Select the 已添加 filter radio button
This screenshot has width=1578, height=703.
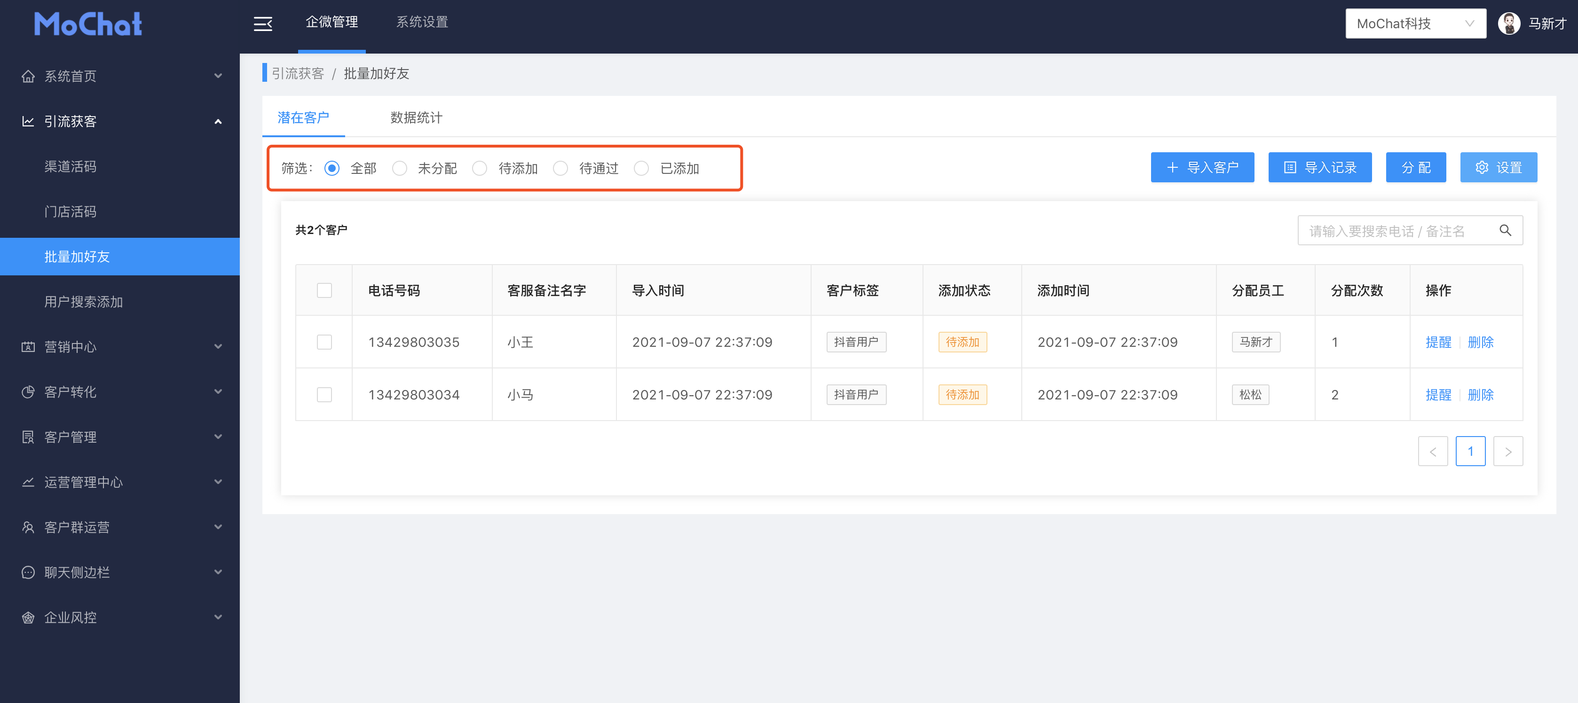pyautogui.click(x=641, y=168)
